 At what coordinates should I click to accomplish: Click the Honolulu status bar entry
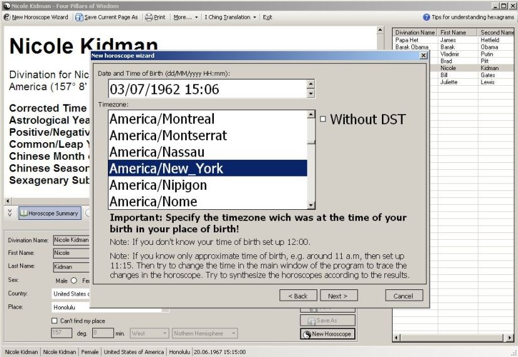[x=179, y=352]
